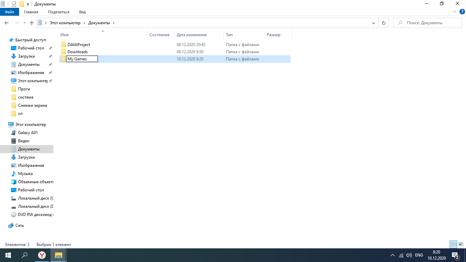Click the volume speaker tray icon
The image size is (466, 262).
tap(409, 255)
